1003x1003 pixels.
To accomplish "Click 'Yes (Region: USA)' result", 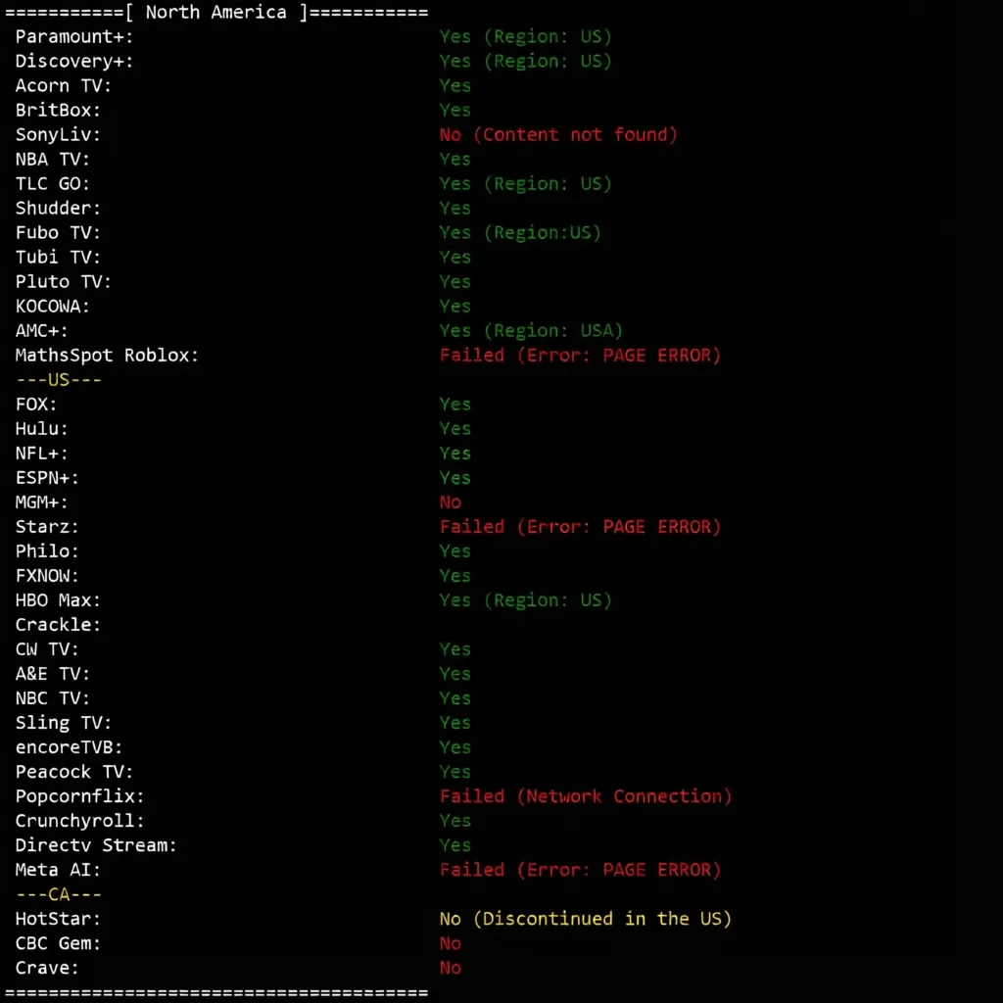I will [531, 331].
